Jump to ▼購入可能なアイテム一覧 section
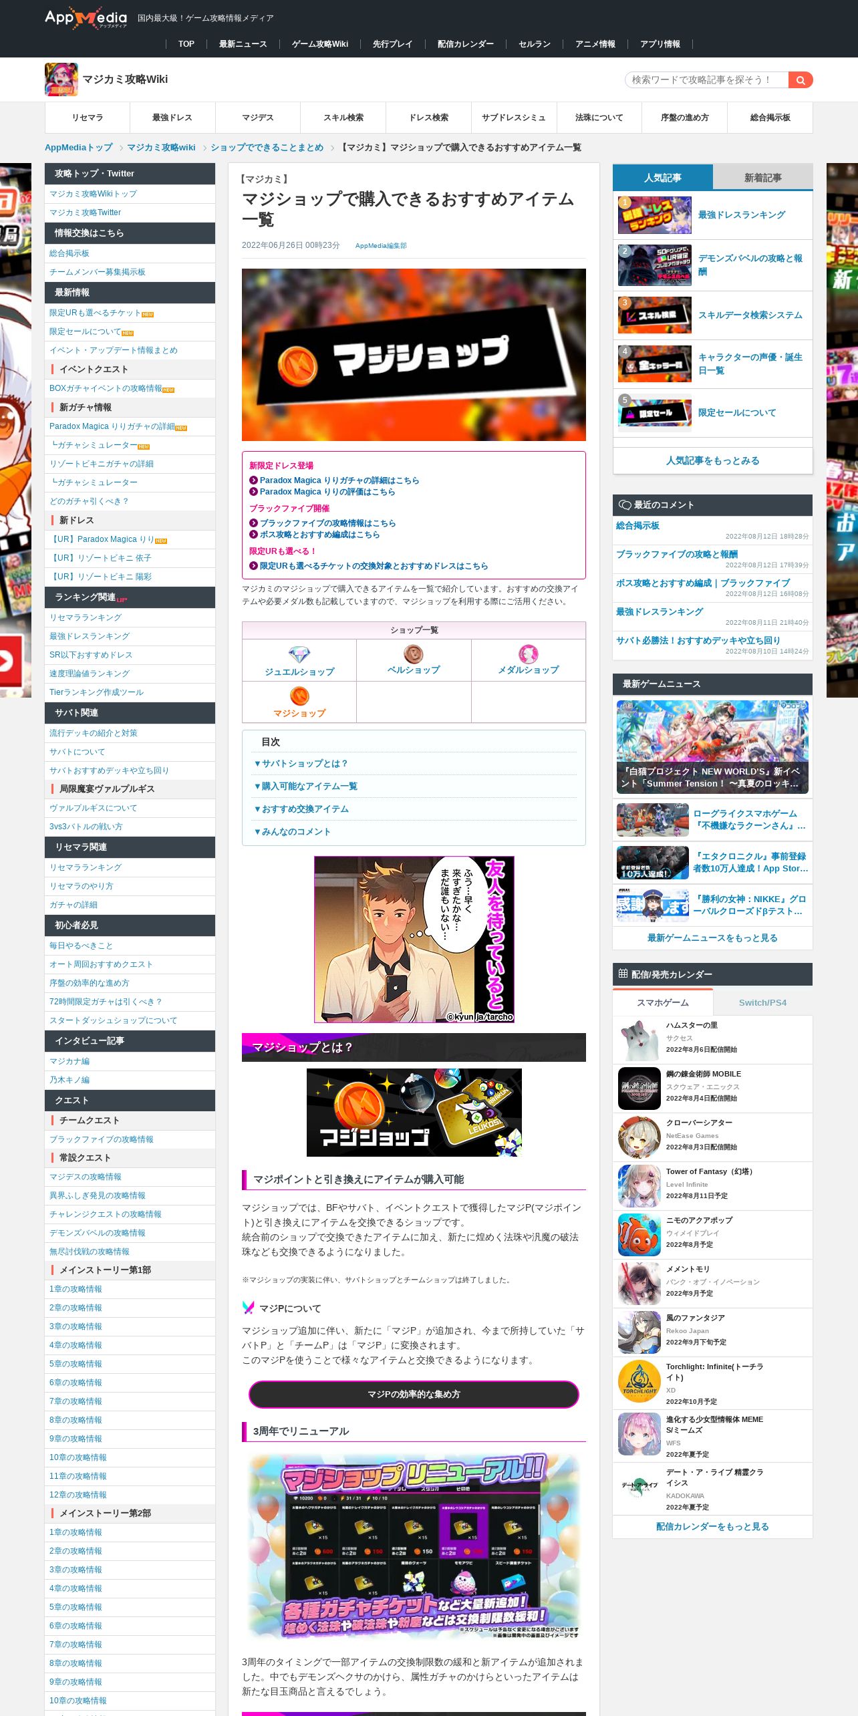The width and height of the screenshot is (858, 1716). [305, 786]
